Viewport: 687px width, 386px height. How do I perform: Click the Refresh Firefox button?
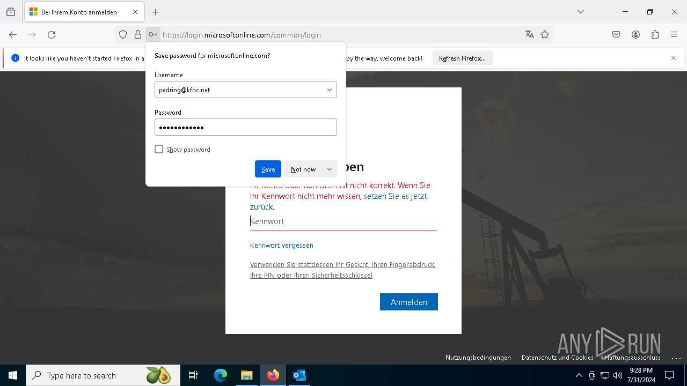coord(462,58)
